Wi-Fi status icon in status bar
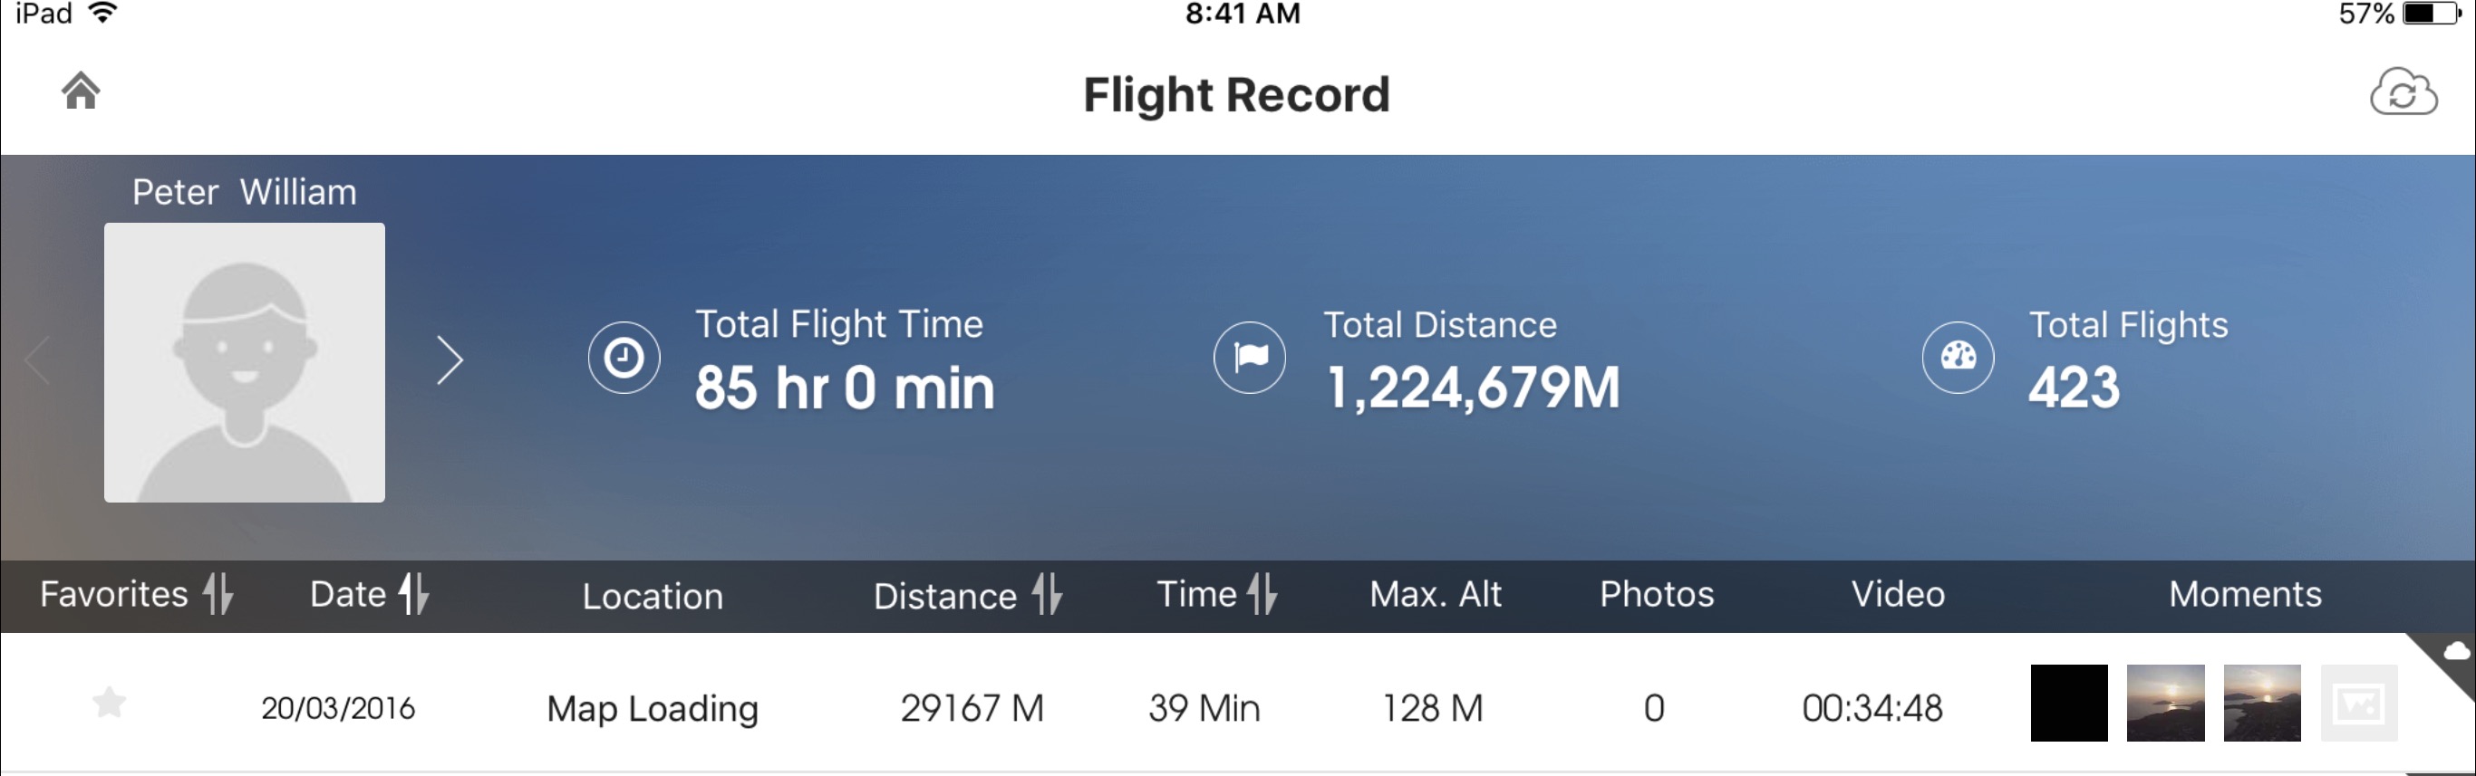The height and width of the screenshot is (776, 2476). 102,13
